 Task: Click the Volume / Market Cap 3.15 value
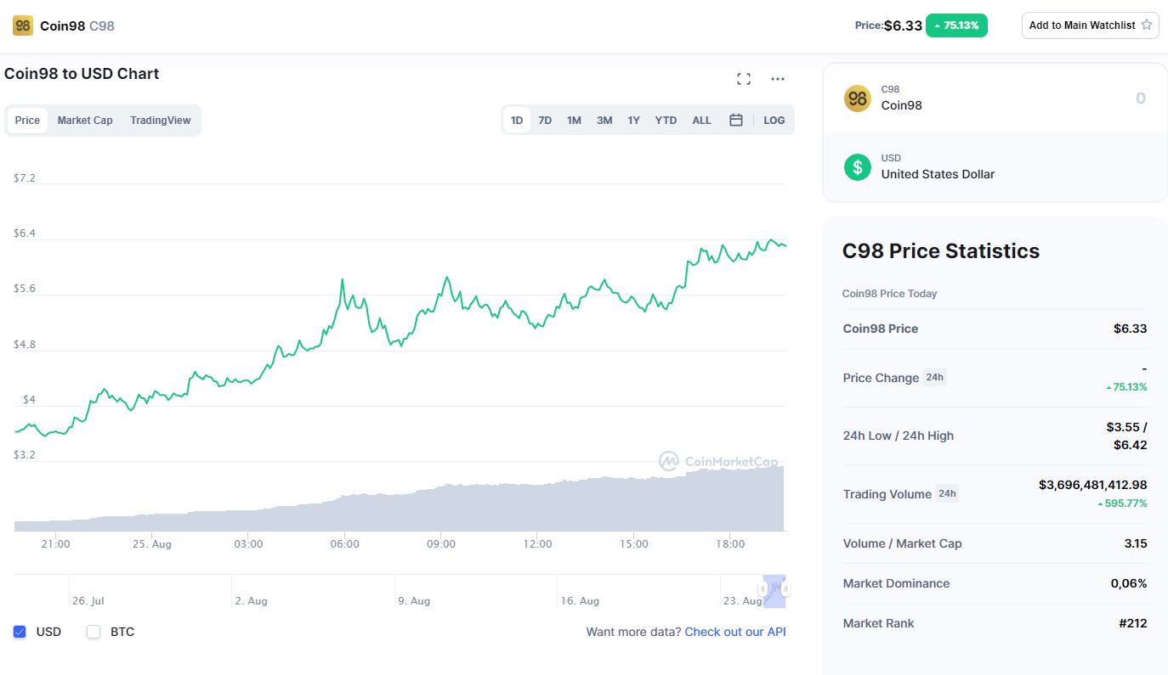1136,543
